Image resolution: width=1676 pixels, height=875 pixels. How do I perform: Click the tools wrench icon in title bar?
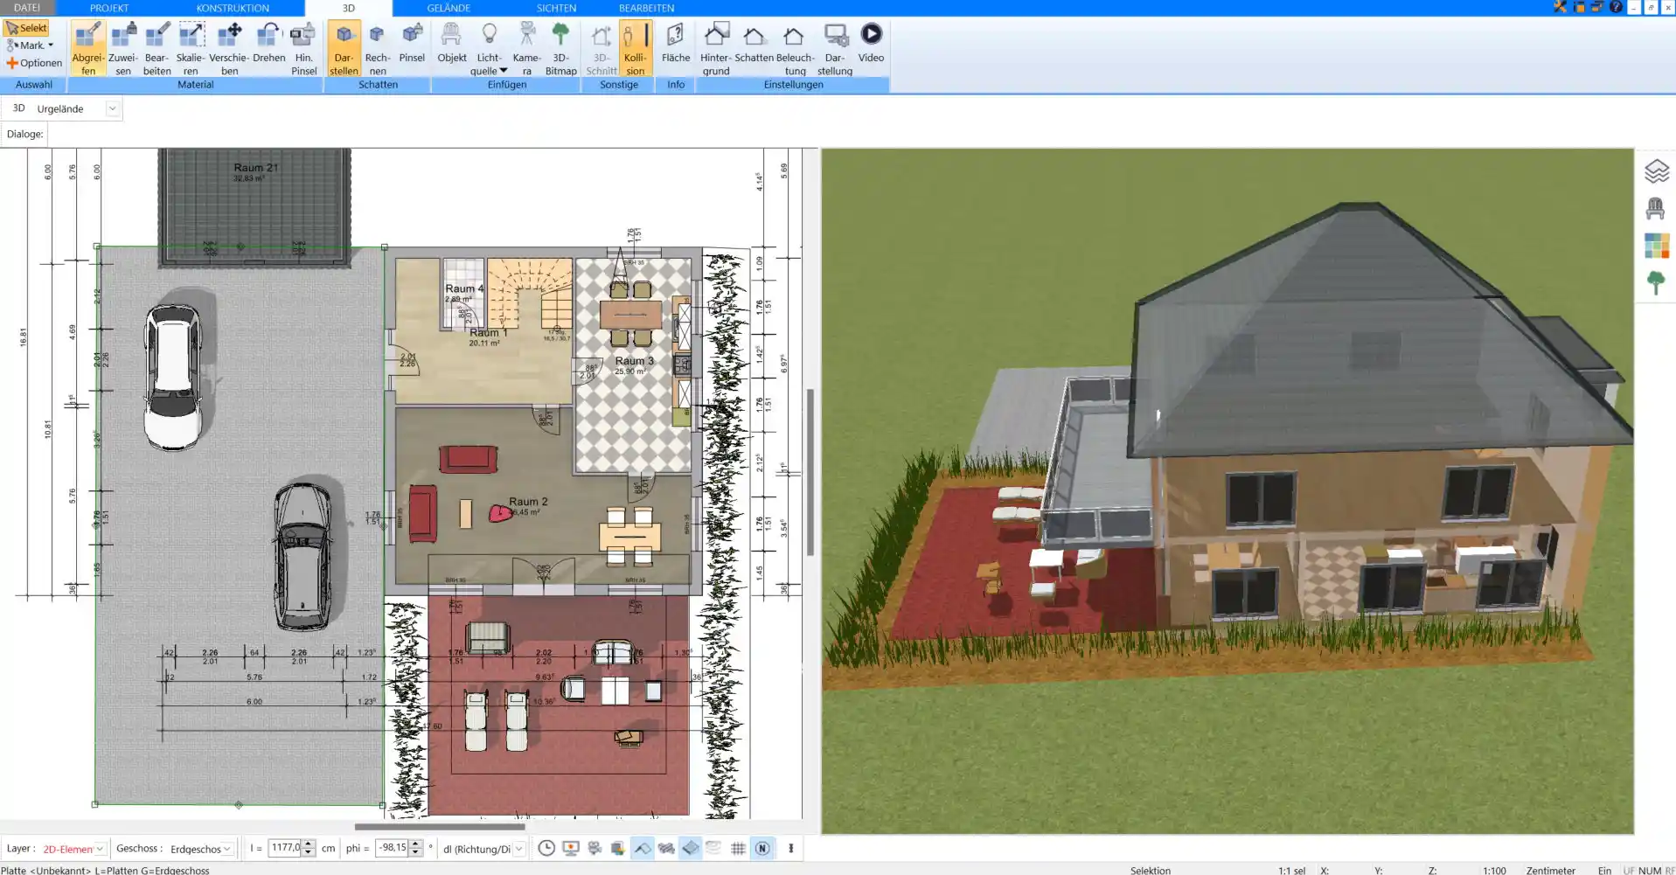click(1560, 7)
